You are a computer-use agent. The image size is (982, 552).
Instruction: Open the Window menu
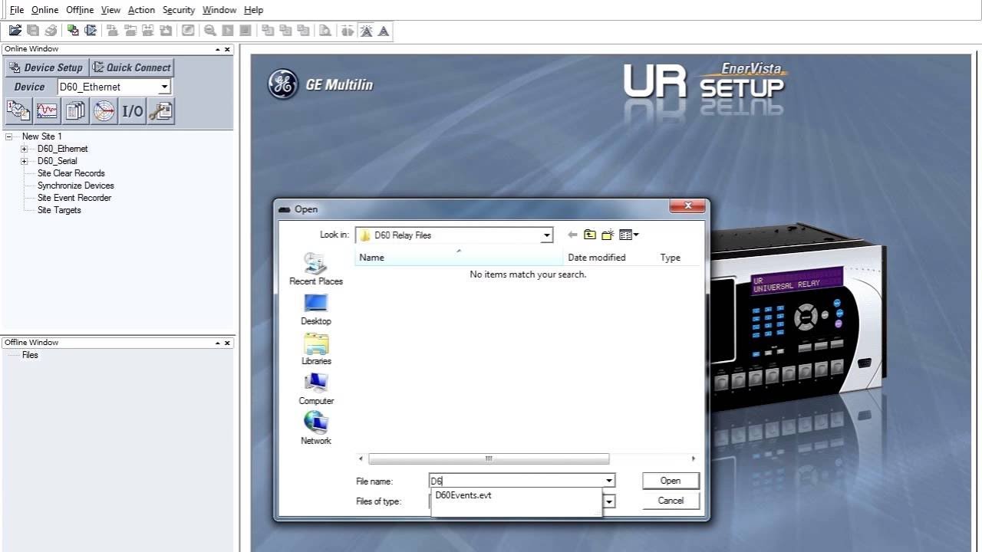pos(219,10)
